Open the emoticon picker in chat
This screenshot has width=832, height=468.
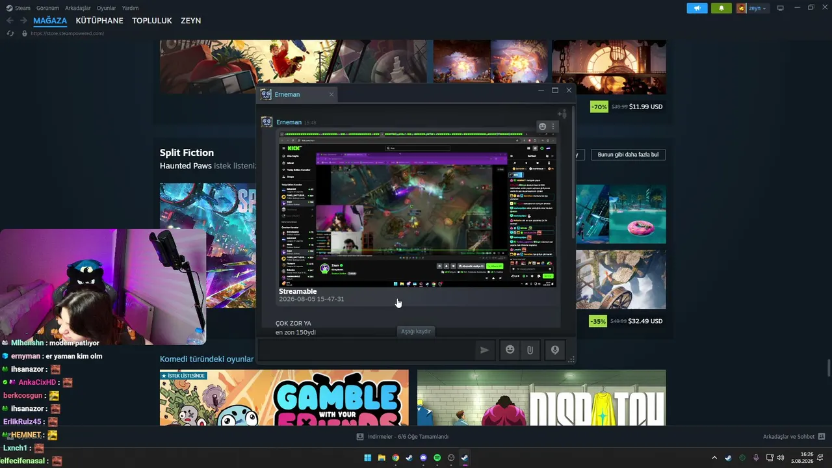point(510,350)
